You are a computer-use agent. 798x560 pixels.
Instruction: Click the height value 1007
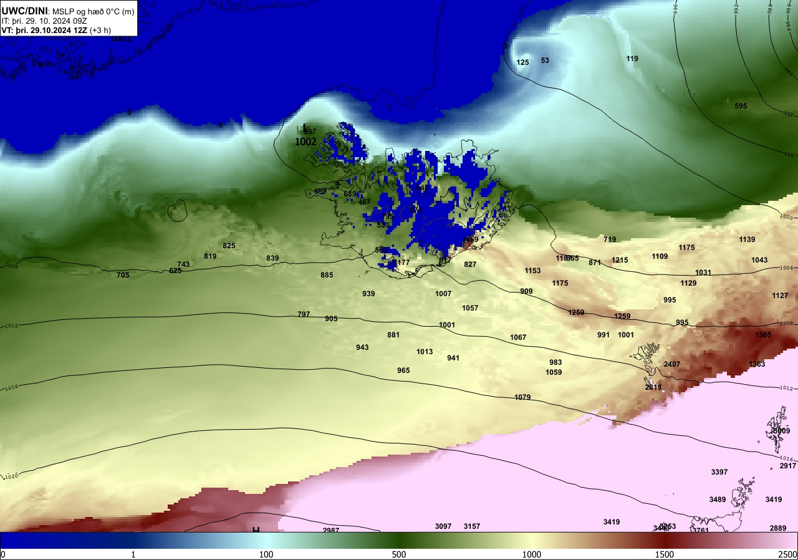point(443,294)
